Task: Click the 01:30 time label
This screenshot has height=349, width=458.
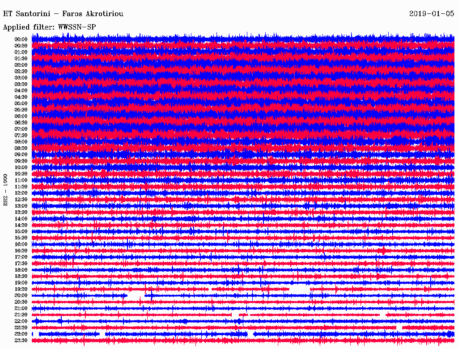Action: point(21,59)
